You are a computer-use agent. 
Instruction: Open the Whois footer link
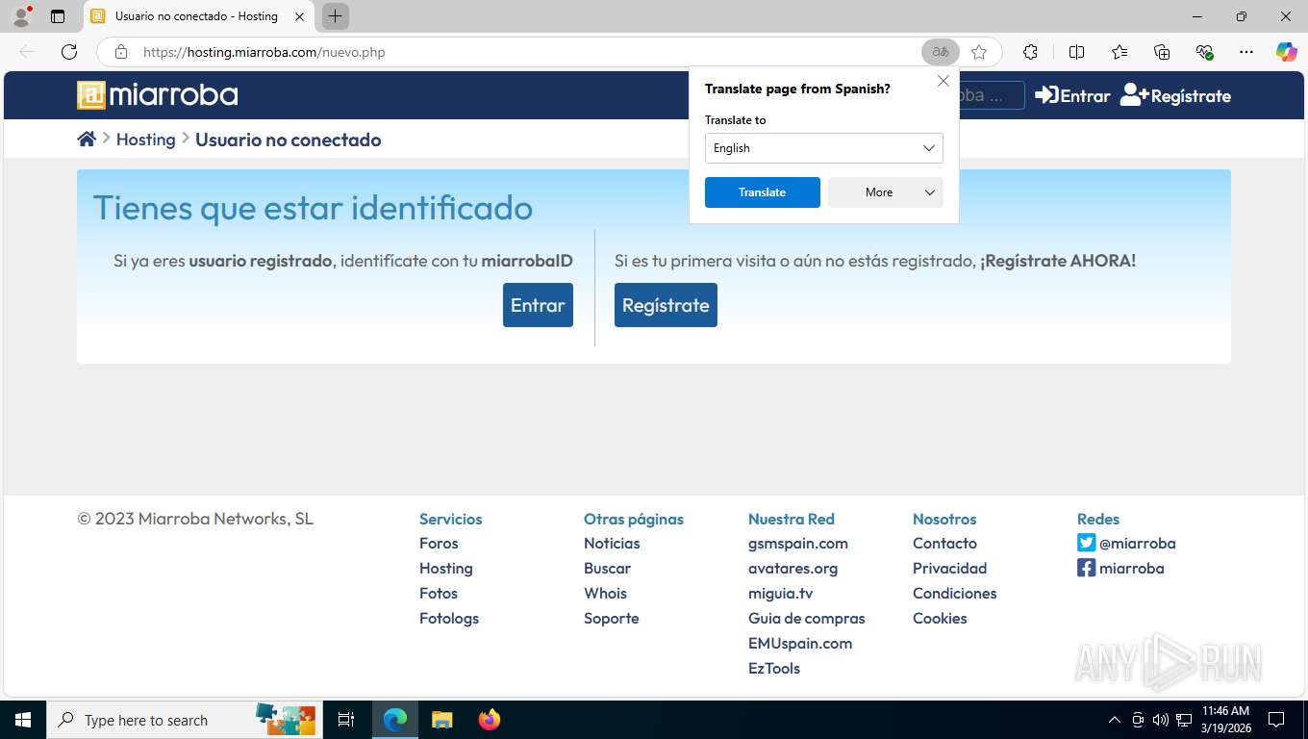(605, 593)
